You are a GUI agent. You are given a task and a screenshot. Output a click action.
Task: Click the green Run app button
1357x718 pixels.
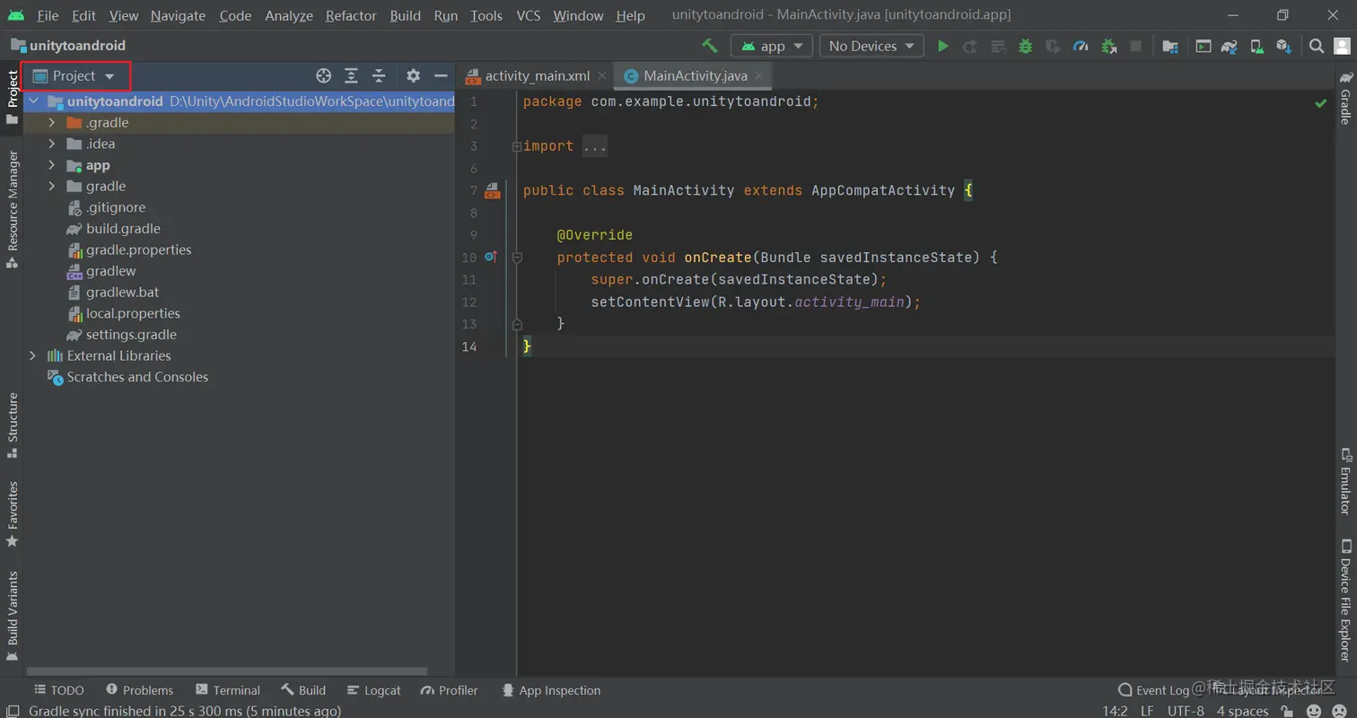click(942, 46)
